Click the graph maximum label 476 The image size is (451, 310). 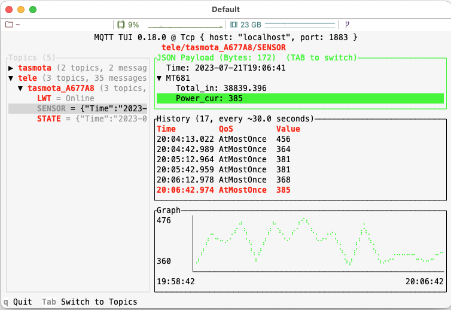tap(164, 220)
